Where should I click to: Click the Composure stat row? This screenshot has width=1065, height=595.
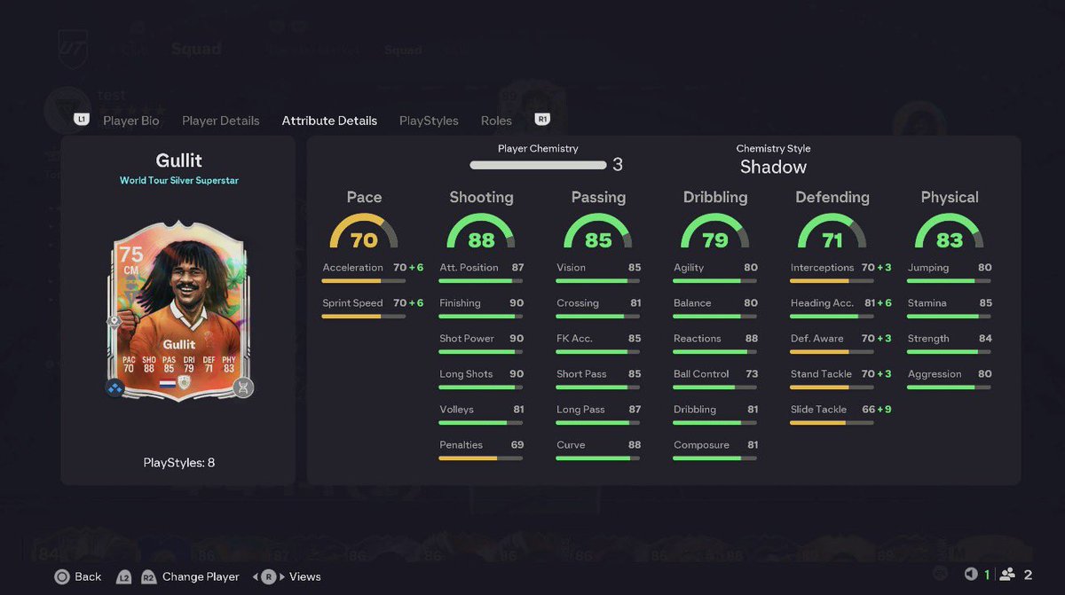pyautogui.click(x=715, y=449)
